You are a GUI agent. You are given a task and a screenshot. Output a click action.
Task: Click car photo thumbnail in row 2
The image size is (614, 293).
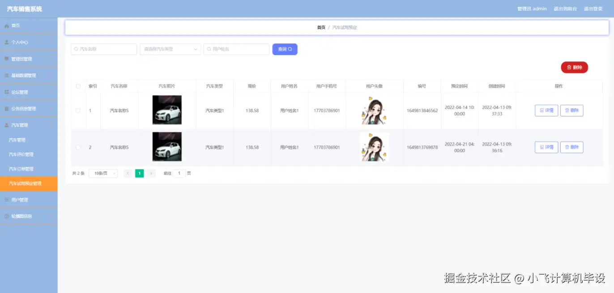coord(167,147)
